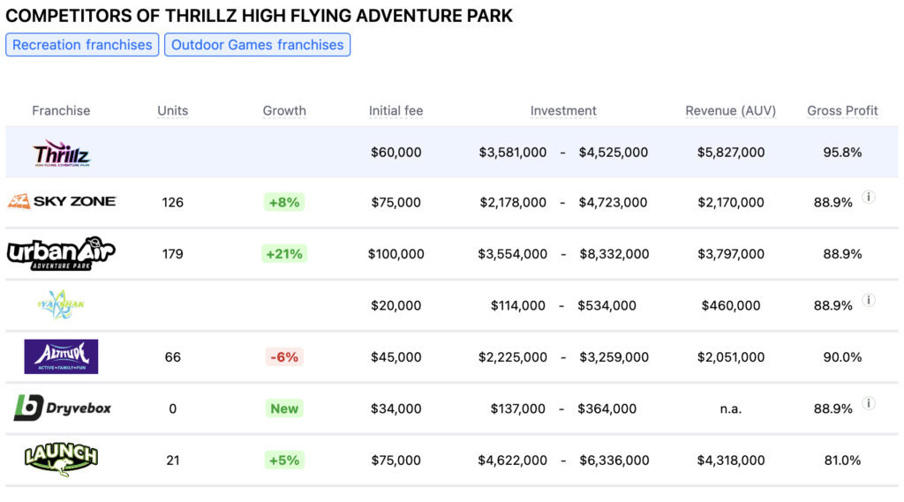
Task: Click the $2,051,000 revenue value
Action: [x=730, y=356]
